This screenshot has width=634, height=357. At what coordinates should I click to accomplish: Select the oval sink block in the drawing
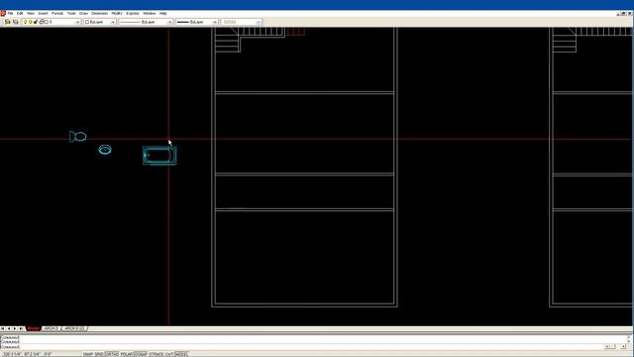pyautogui.click(x=105, y=150)
